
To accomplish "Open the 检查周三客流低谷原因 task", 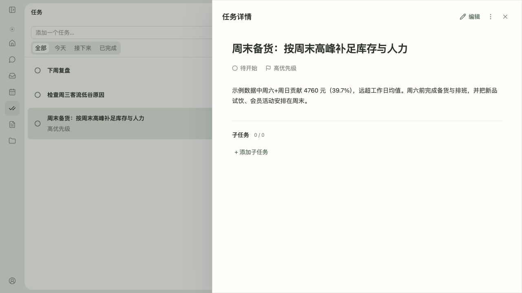I will 76,95.
